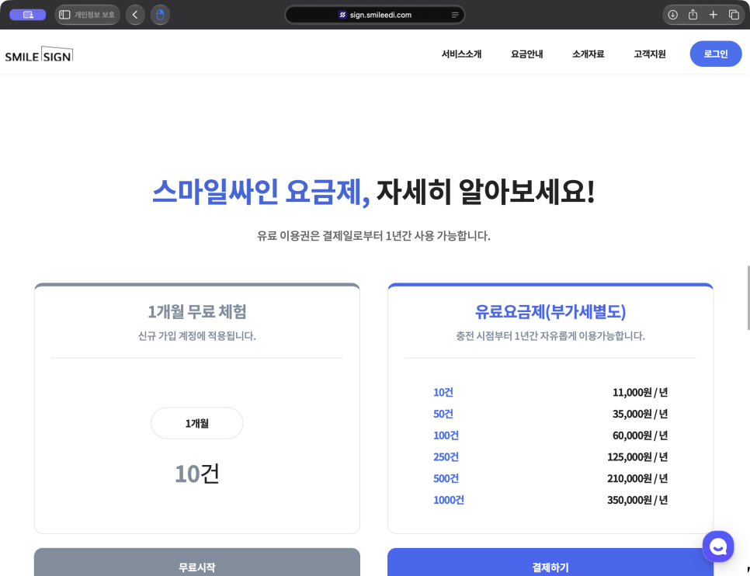The width and height of the screenshot is (750, 576).
Task: Click the blue mouse icon in toolbar
Action: pos(160,15)
